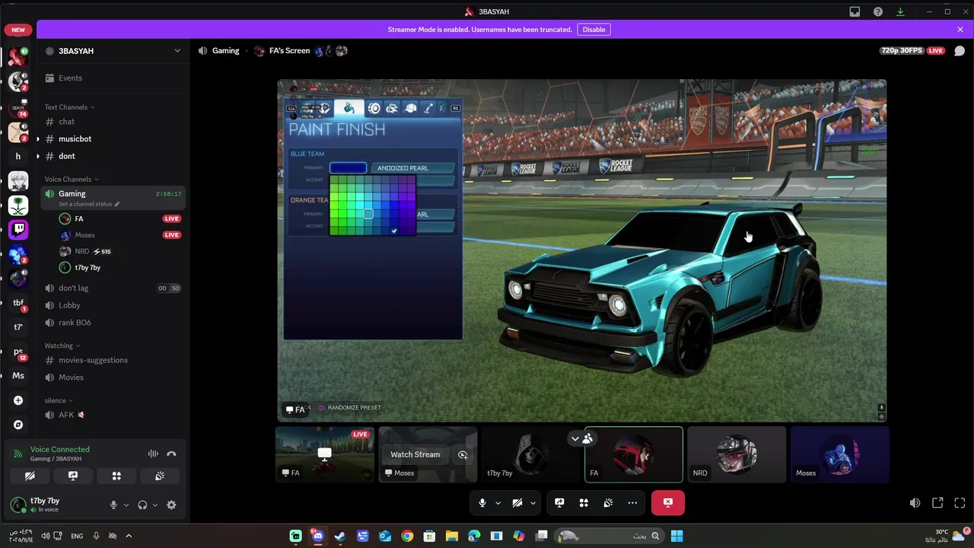This screenshot has width=974, height=548.
Task: Toggle microphone in bottom call bar
Action: tap(482, 502)
